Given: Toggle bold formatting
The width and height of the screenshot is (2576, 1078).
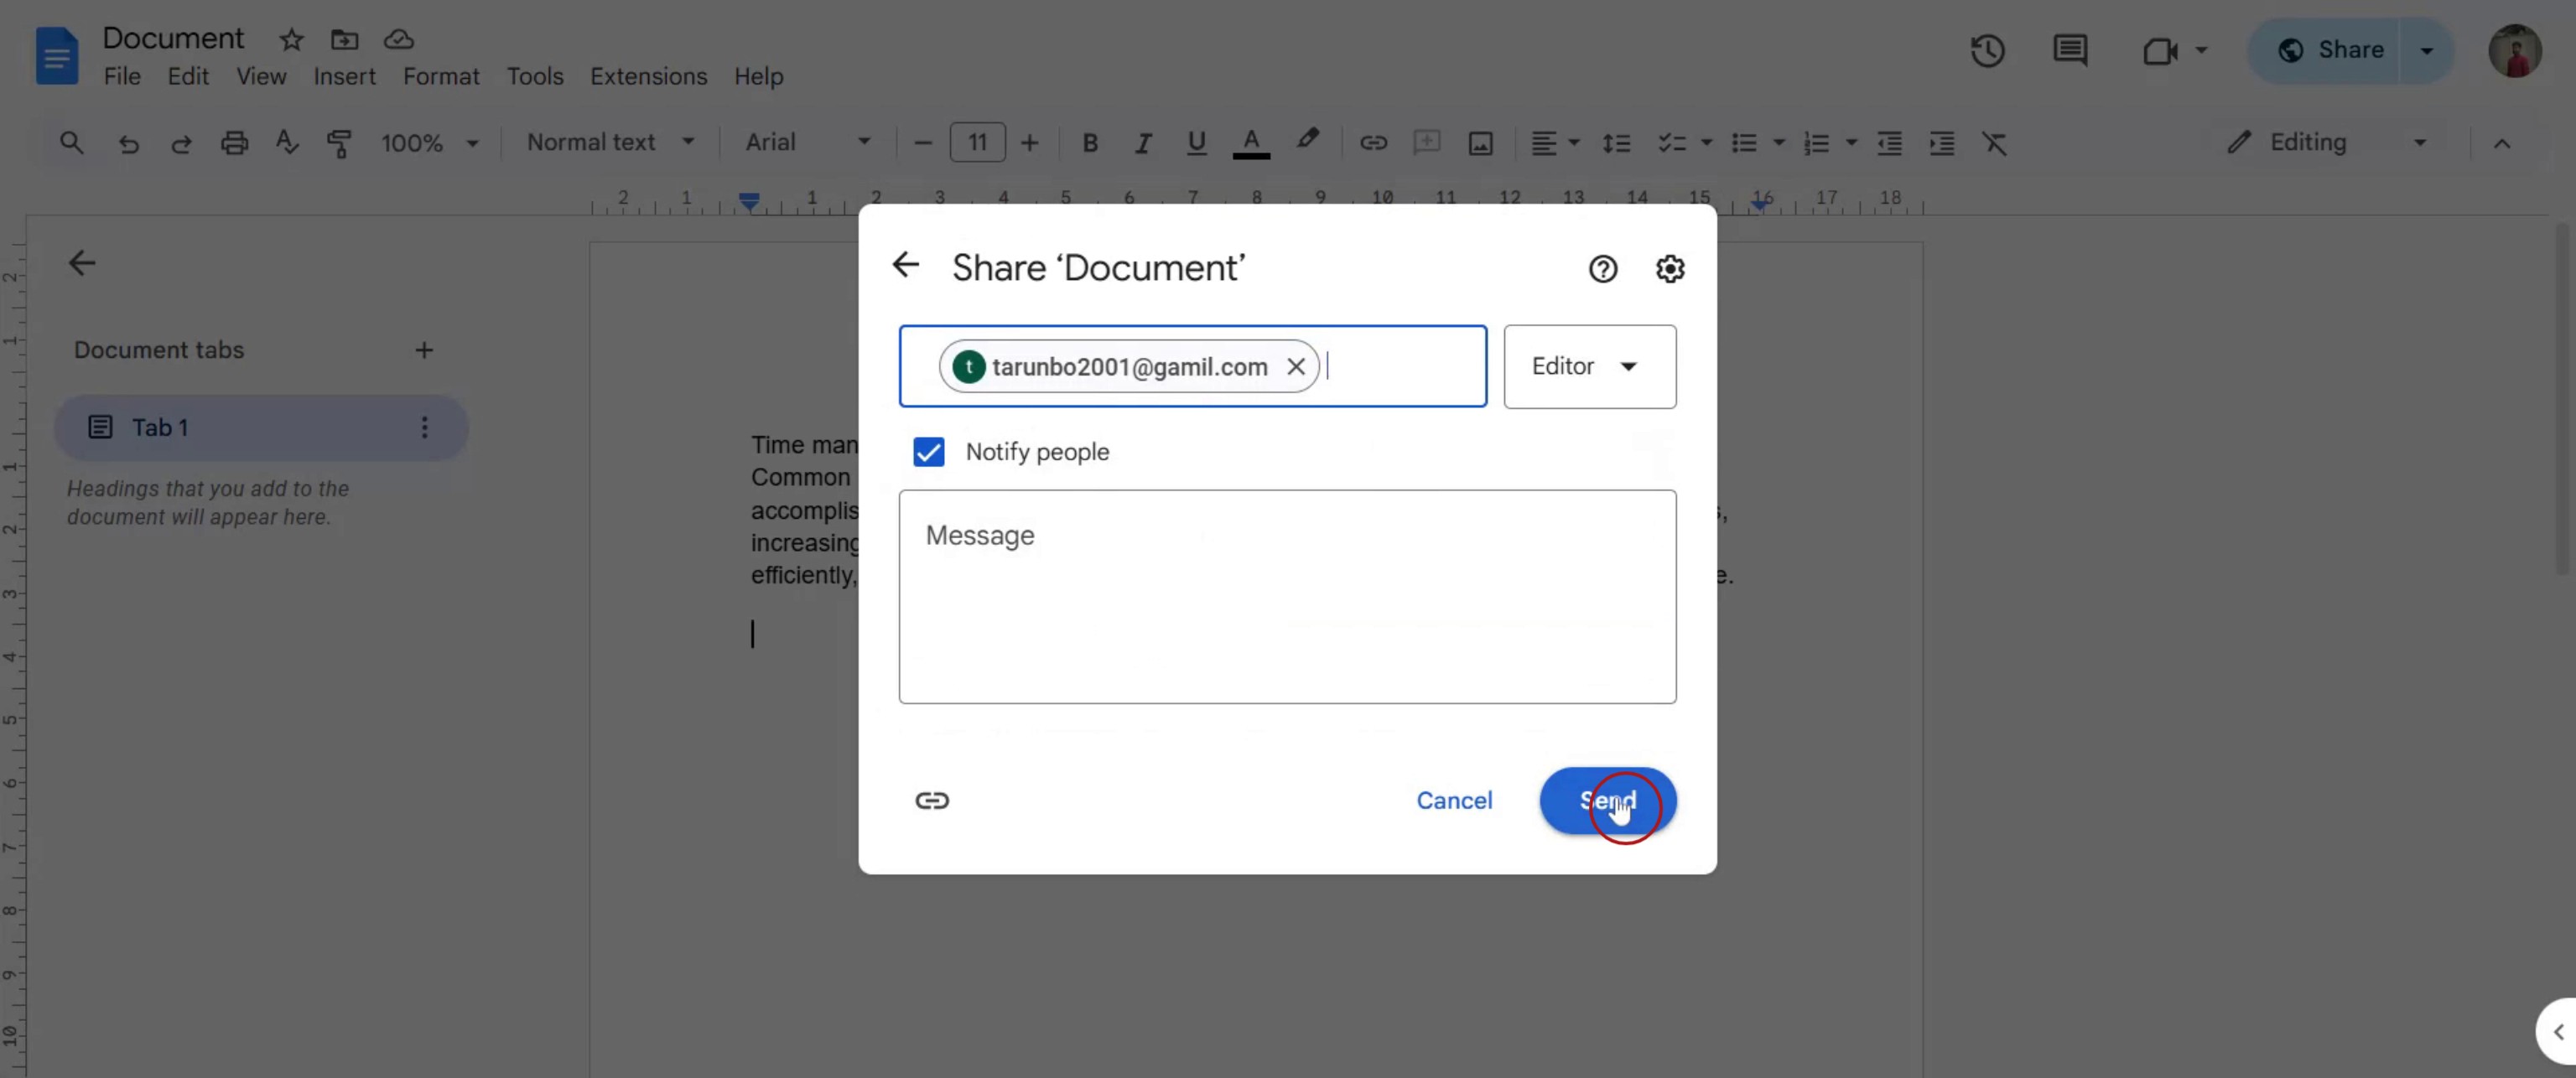Looking at the screenshot, I should coord(1090,143).
